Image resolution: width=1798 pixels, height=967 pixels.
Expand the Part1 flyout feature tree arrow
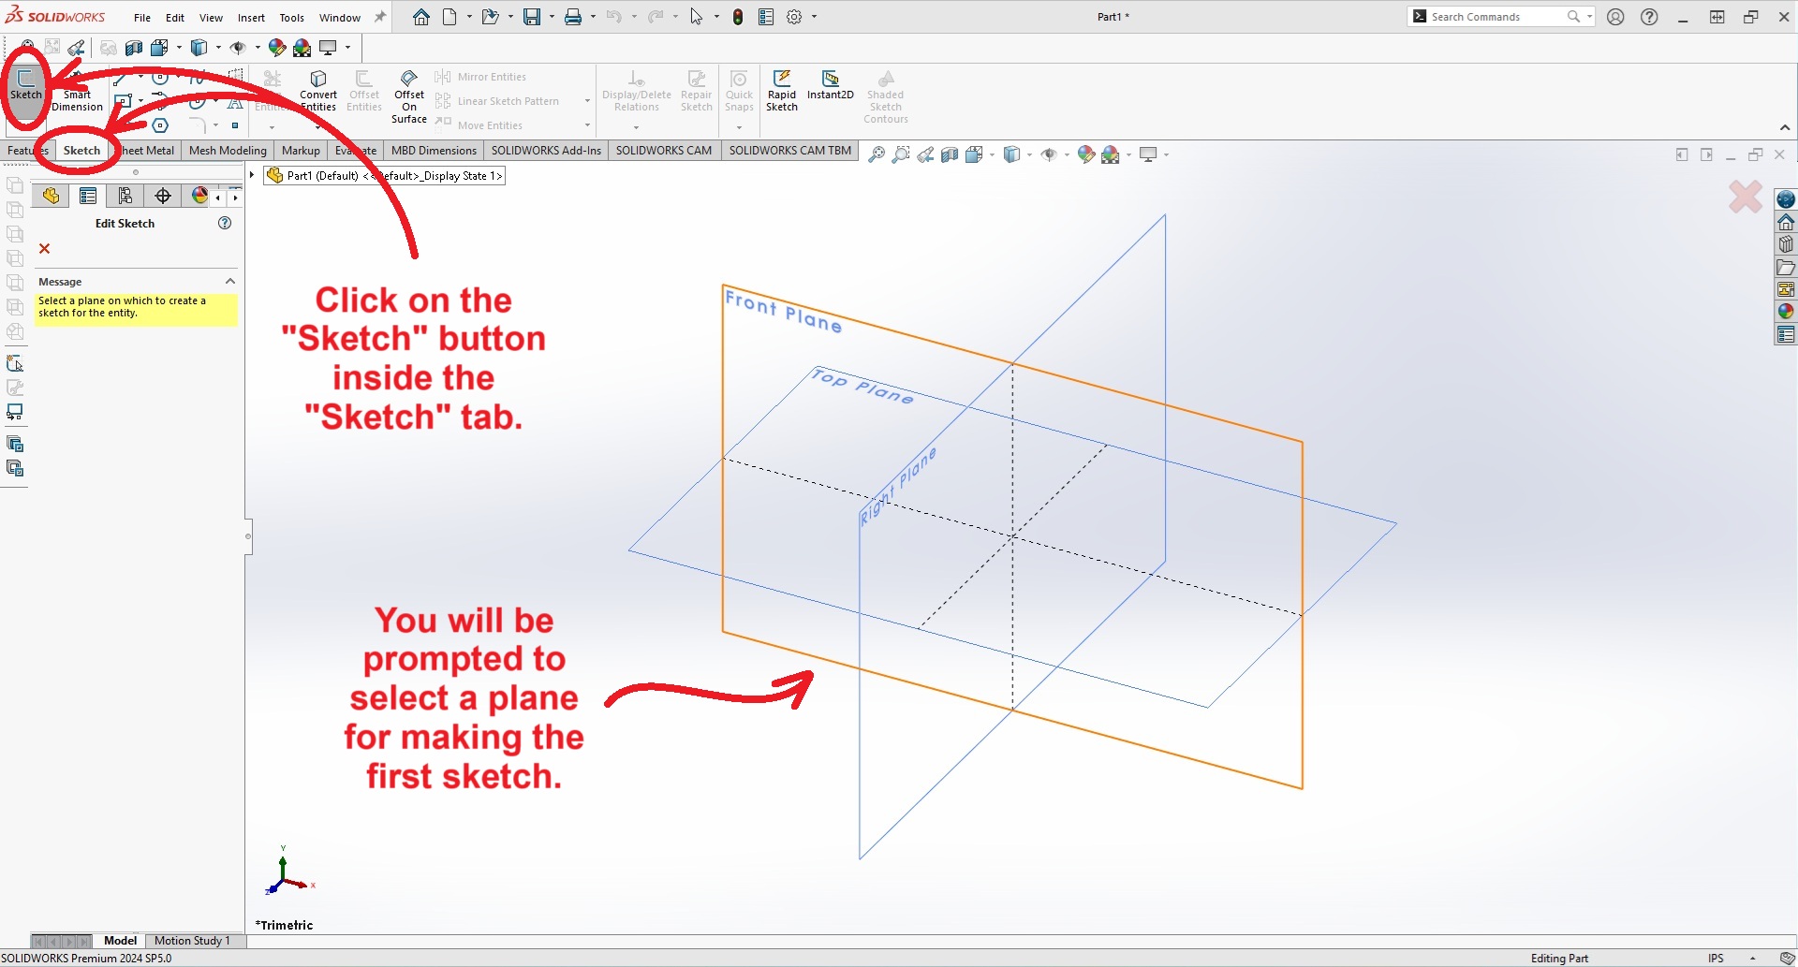click(252, 175)
